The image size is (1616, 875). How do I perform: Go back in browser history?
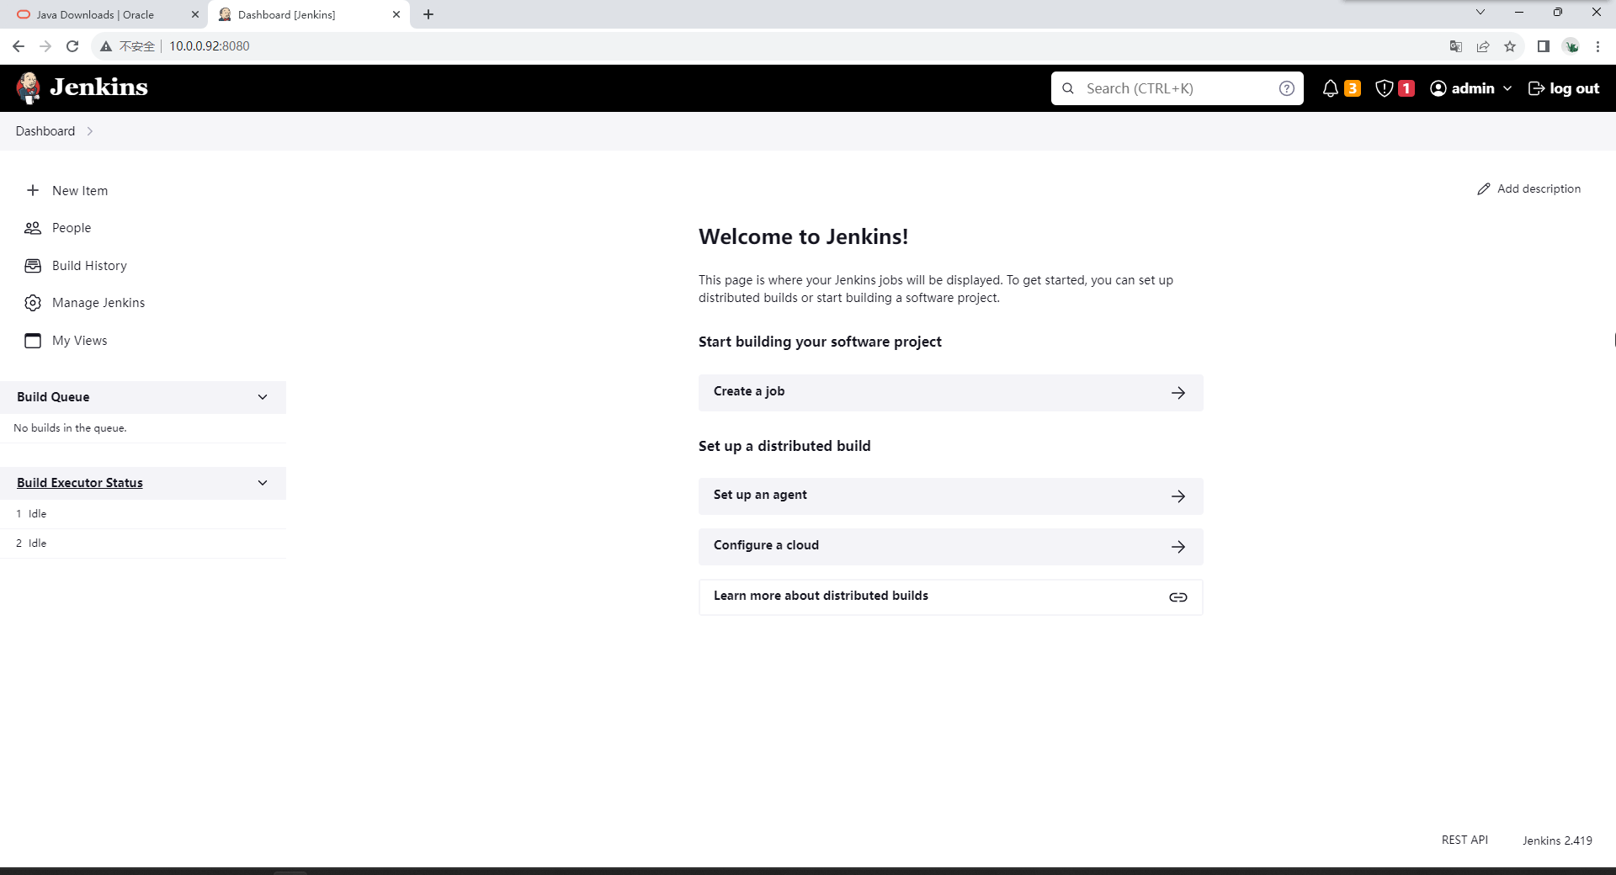click(19, 46)
